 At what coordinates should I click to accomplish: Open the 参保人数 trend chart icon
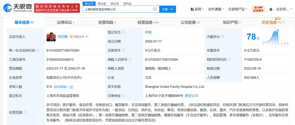tap(71, 87)
